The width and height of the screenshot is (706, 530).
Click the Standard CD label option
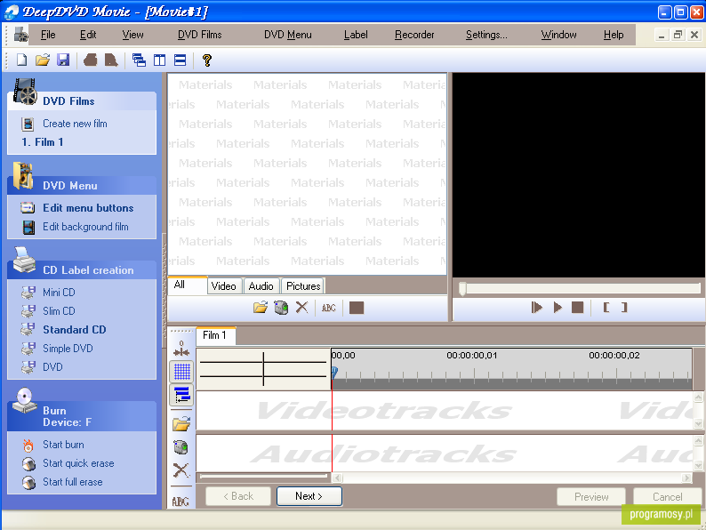75,330
